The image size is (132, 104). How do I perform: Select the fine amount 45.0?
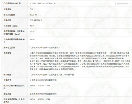pos(32,26)
